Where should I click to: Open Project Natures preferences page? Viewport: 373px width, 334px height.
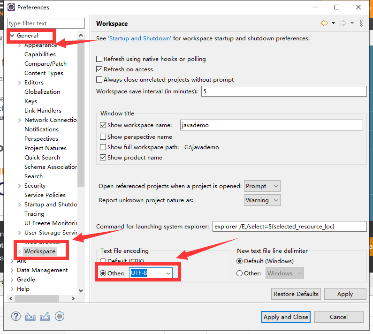click(x=46, y=148)
